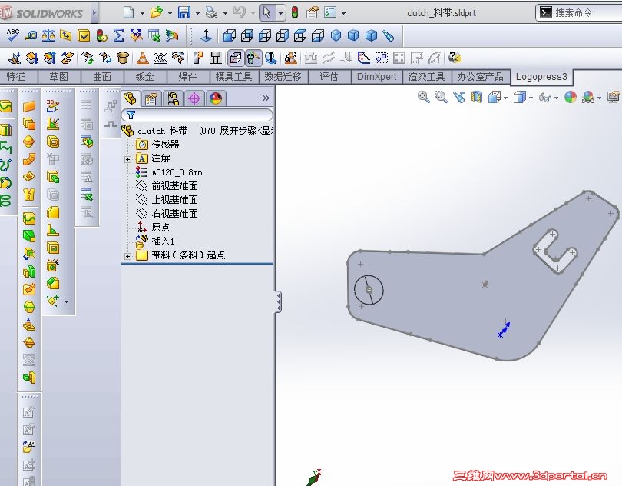Image resolution: width=622 pixels, height=486 pixels.
Task: Switch to the Front standard view cube
Action: [x=230, y=35]
